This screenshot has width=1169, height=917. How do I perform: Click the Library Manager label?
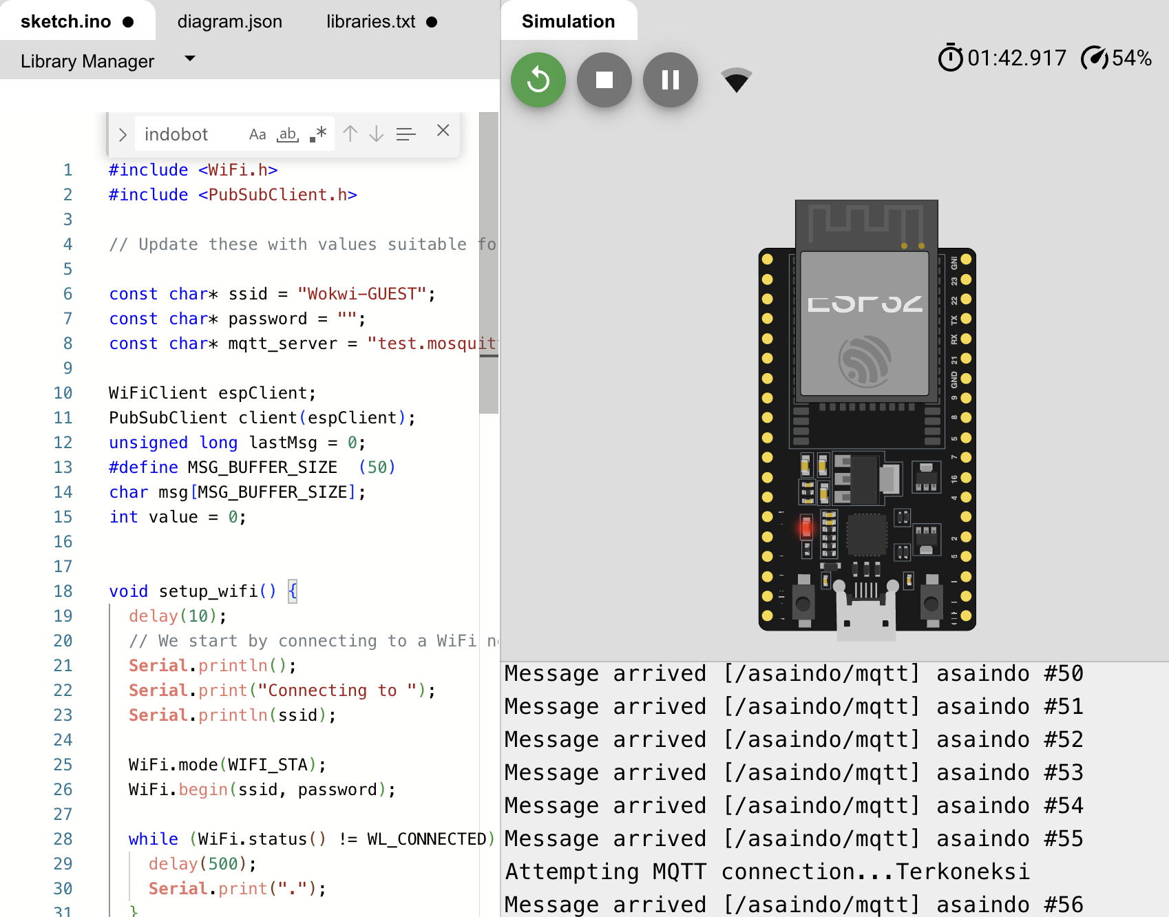(87, 61)
